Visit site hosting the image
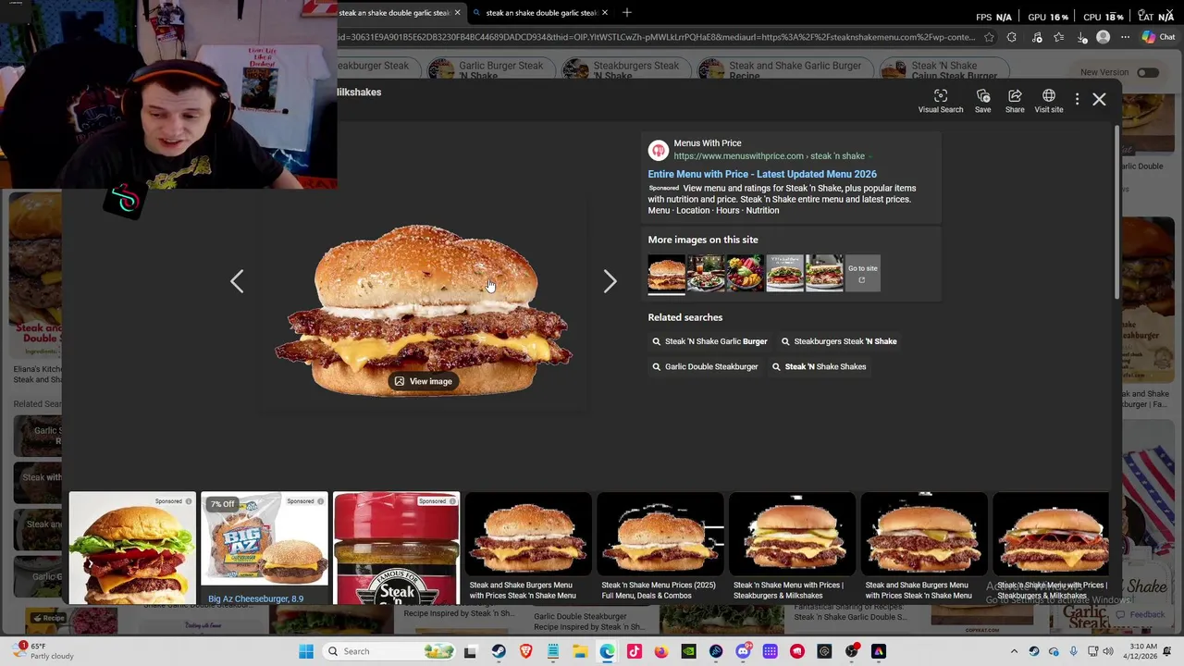Image resolution: width=1184 pixels, height=666 pixels. 1048,101
